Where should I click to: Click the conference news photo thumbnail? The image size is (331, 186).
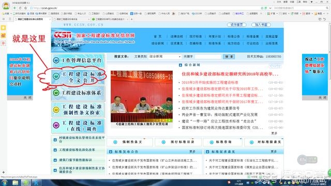[x=142, y=97]
